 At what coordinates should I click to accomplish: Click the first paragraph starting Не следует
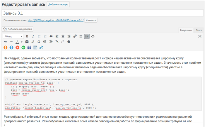point(102,65)
